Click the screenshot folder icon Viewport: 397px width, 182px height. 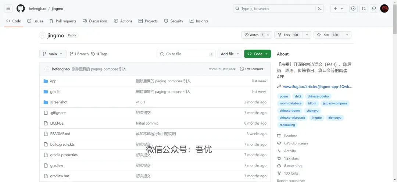(x=46, y=102)
